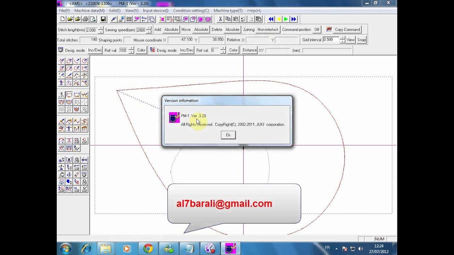
Task: Decrease Sewing speed with down spinner
Action: click(149, 32)
